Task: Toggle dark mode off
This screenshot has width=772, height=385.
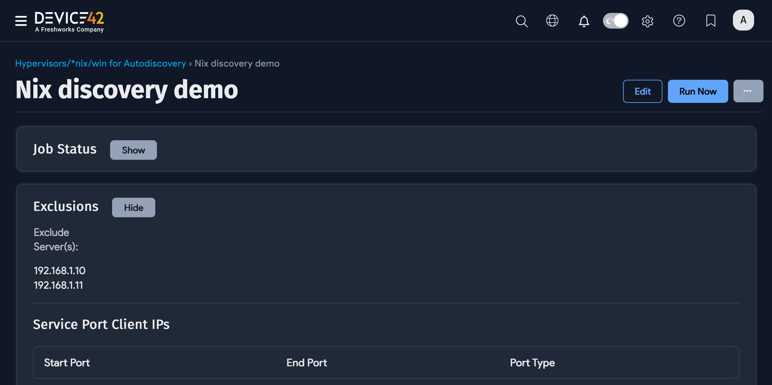Action: [615, 20]
